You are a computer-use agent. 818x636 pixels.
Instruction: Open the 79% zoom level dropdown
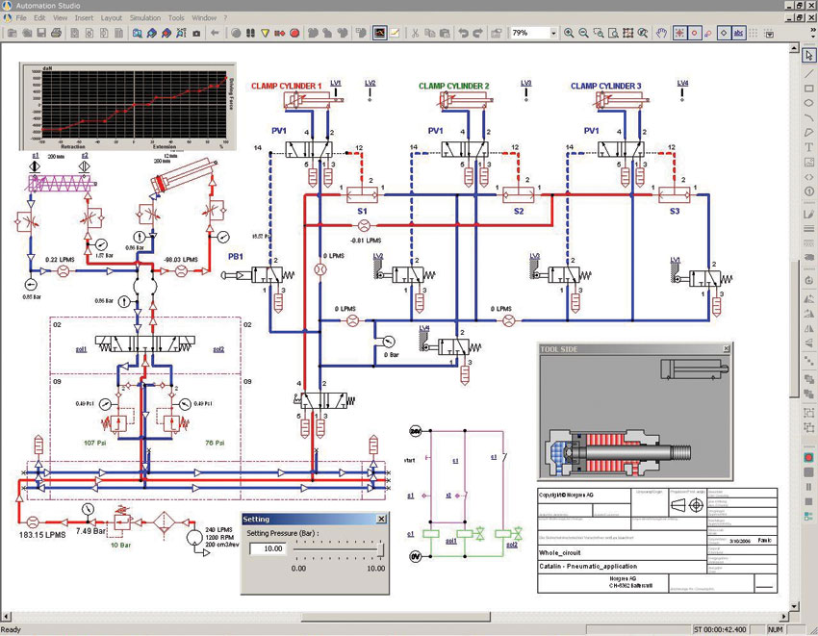(x=553, y=33)
